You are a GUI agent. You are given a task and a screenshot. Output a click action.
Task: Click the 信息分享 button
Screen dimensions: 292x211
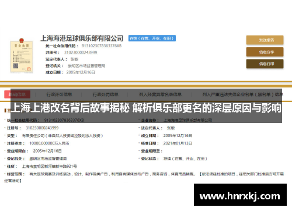point(265,52)
